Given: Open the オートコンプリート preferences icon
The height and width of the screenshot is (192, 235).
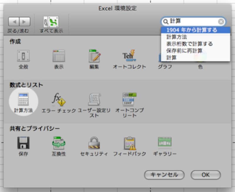Looking at the screenshot, I should pyautogui.click(x=130, y=100).
